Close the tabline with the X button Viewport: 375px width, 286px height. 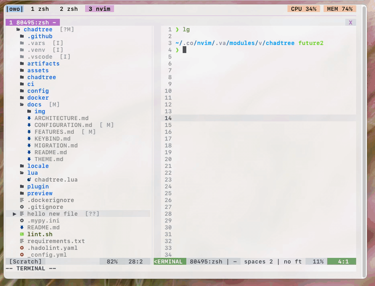(351, 22)
